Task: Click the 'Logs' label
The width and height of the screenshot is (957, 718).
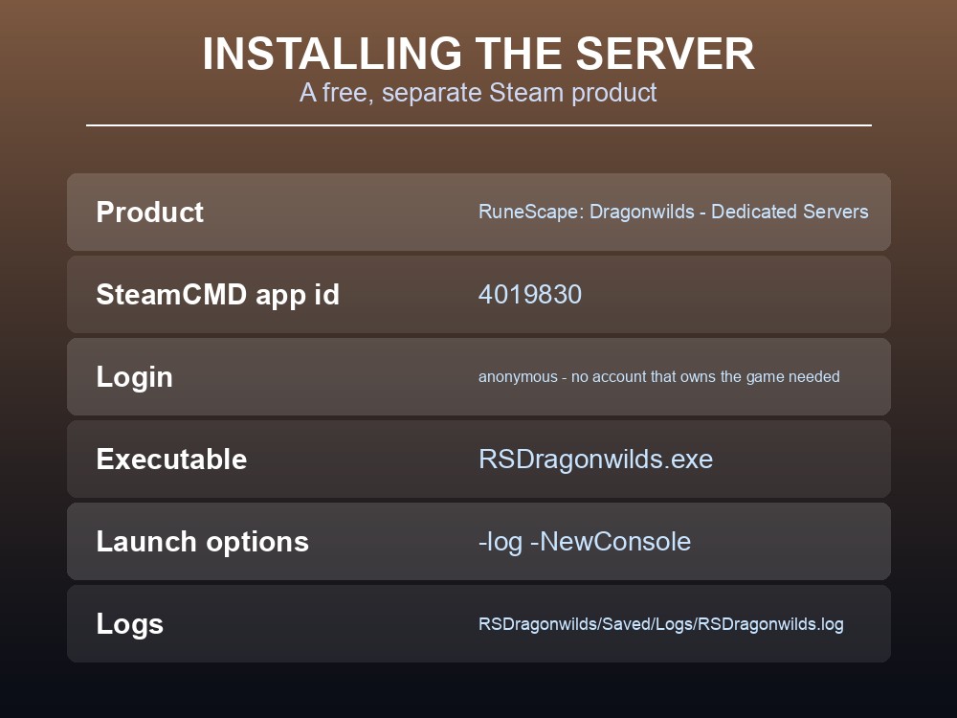Action: click(130, 624)
